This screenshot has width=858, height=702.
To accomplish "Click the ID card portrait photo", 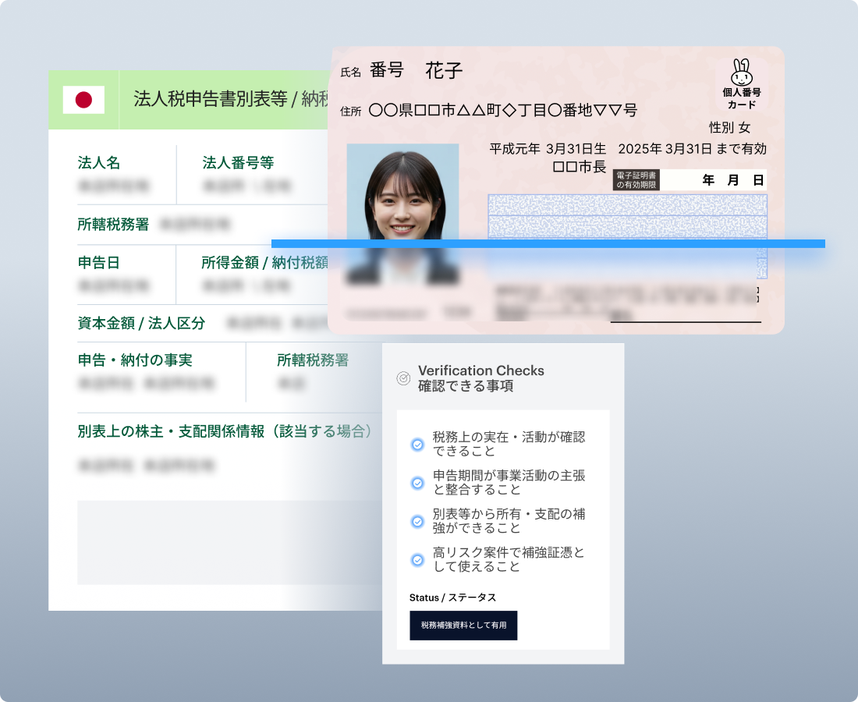I will coord(402,212).
